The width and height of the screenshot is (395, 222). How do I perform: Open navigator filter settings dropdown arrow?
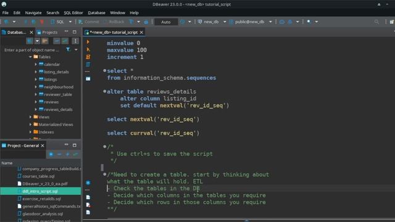tap(76, 49)
